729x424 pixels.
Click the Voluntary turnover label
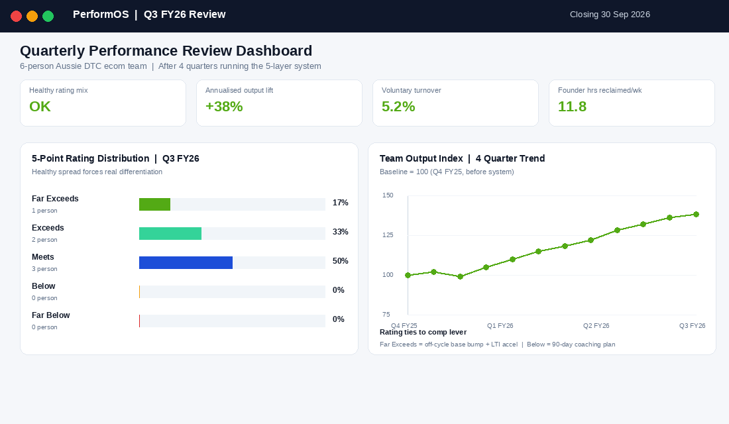(x=411, y=90)
